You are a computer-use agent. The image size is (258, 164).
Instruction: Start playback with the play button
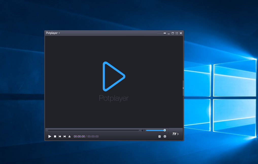tap(50, 136)
